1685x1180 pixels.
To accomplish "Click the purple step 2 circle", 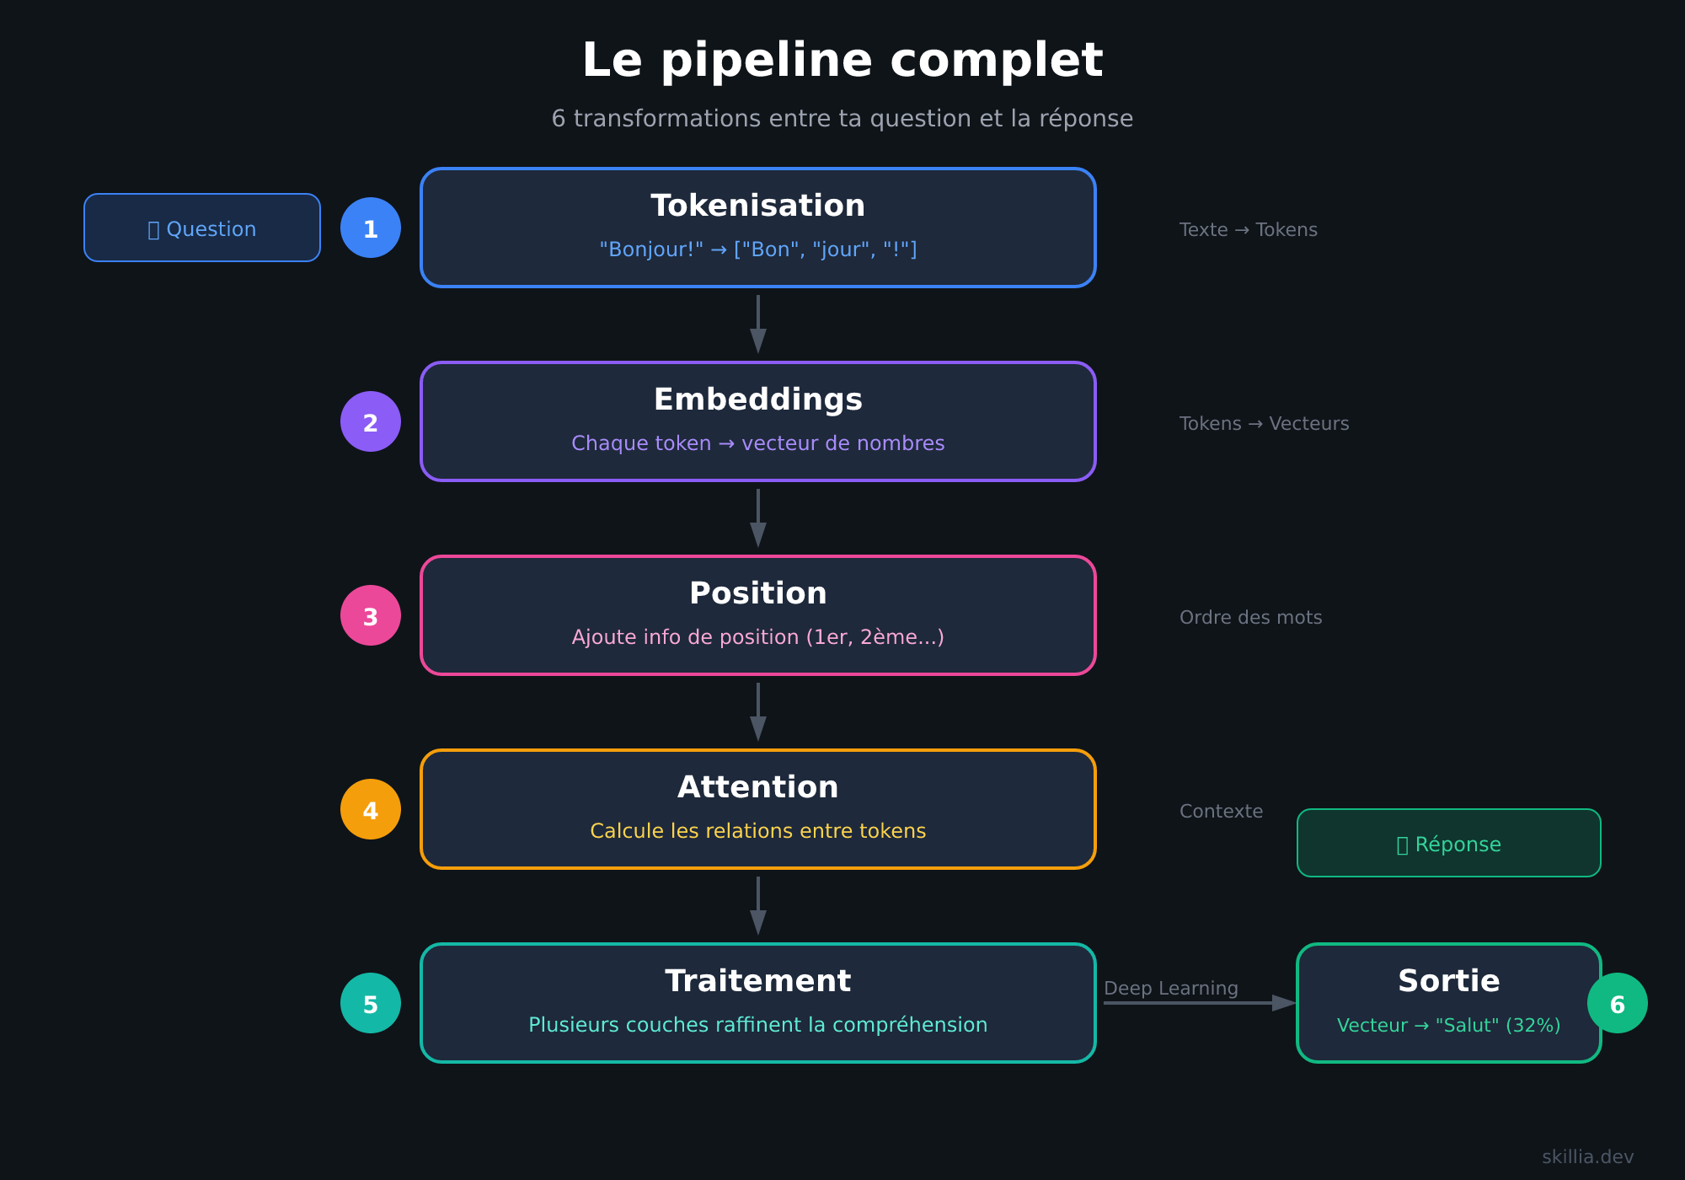I will (x=371, y=421).
